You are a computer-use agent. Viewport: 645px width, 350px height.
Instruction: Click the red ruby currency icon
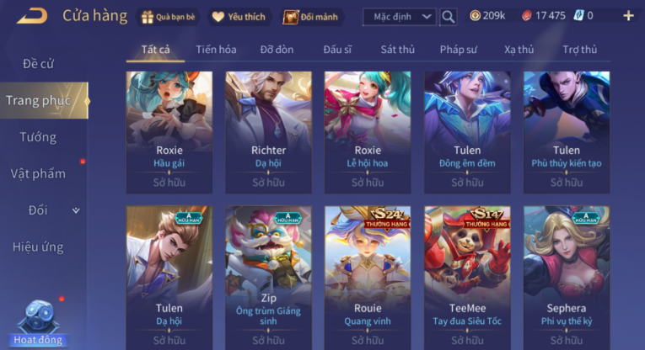click(526, 16)
